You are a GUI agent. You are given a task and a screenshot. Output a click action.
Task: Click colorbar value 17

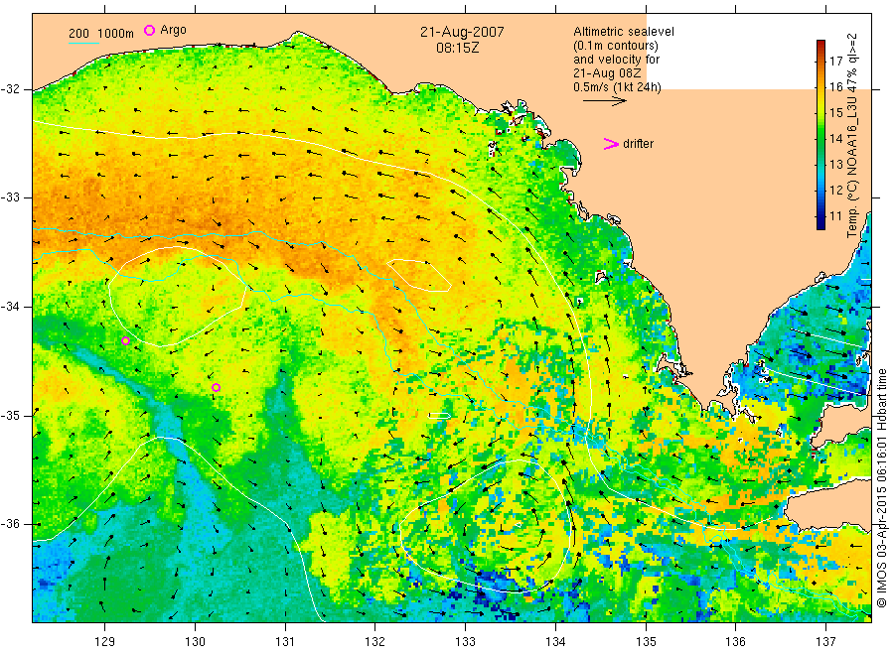835,61
